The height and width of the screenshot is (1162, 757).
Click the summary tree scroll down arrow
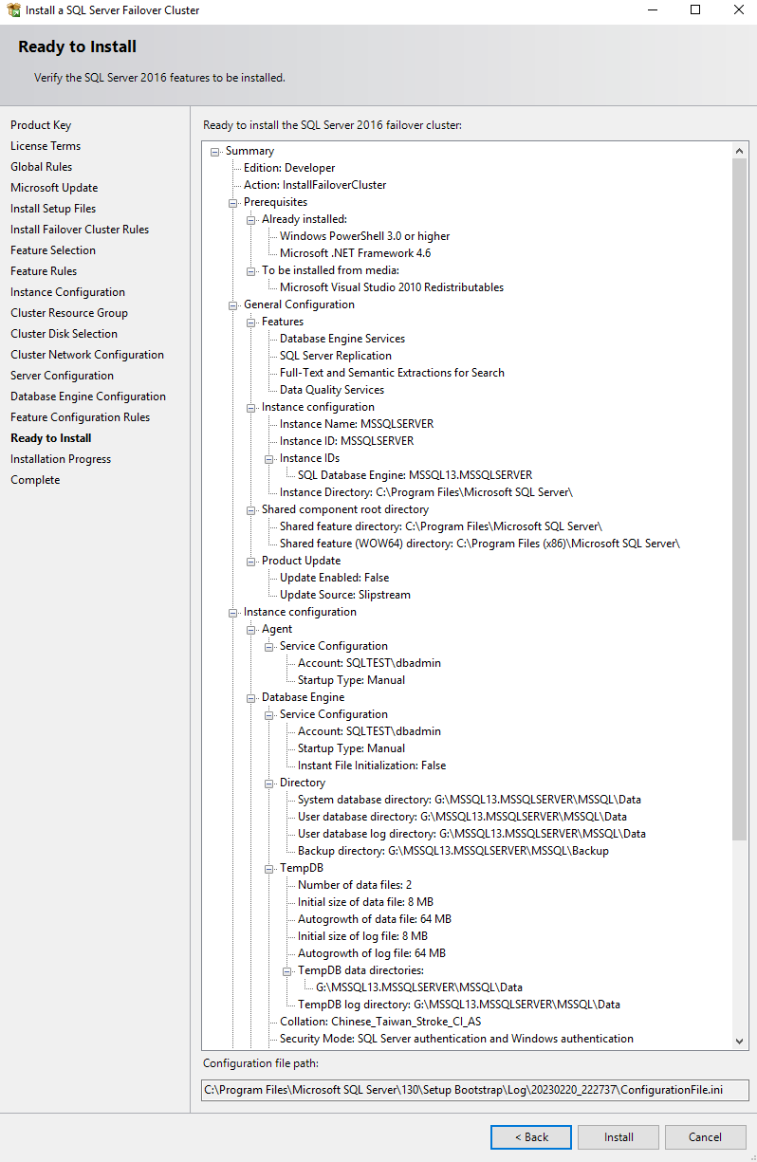click(741, 1041)
